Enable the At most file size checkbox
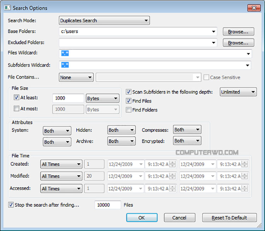Viewport: 265px width, 231px height. 16,108
